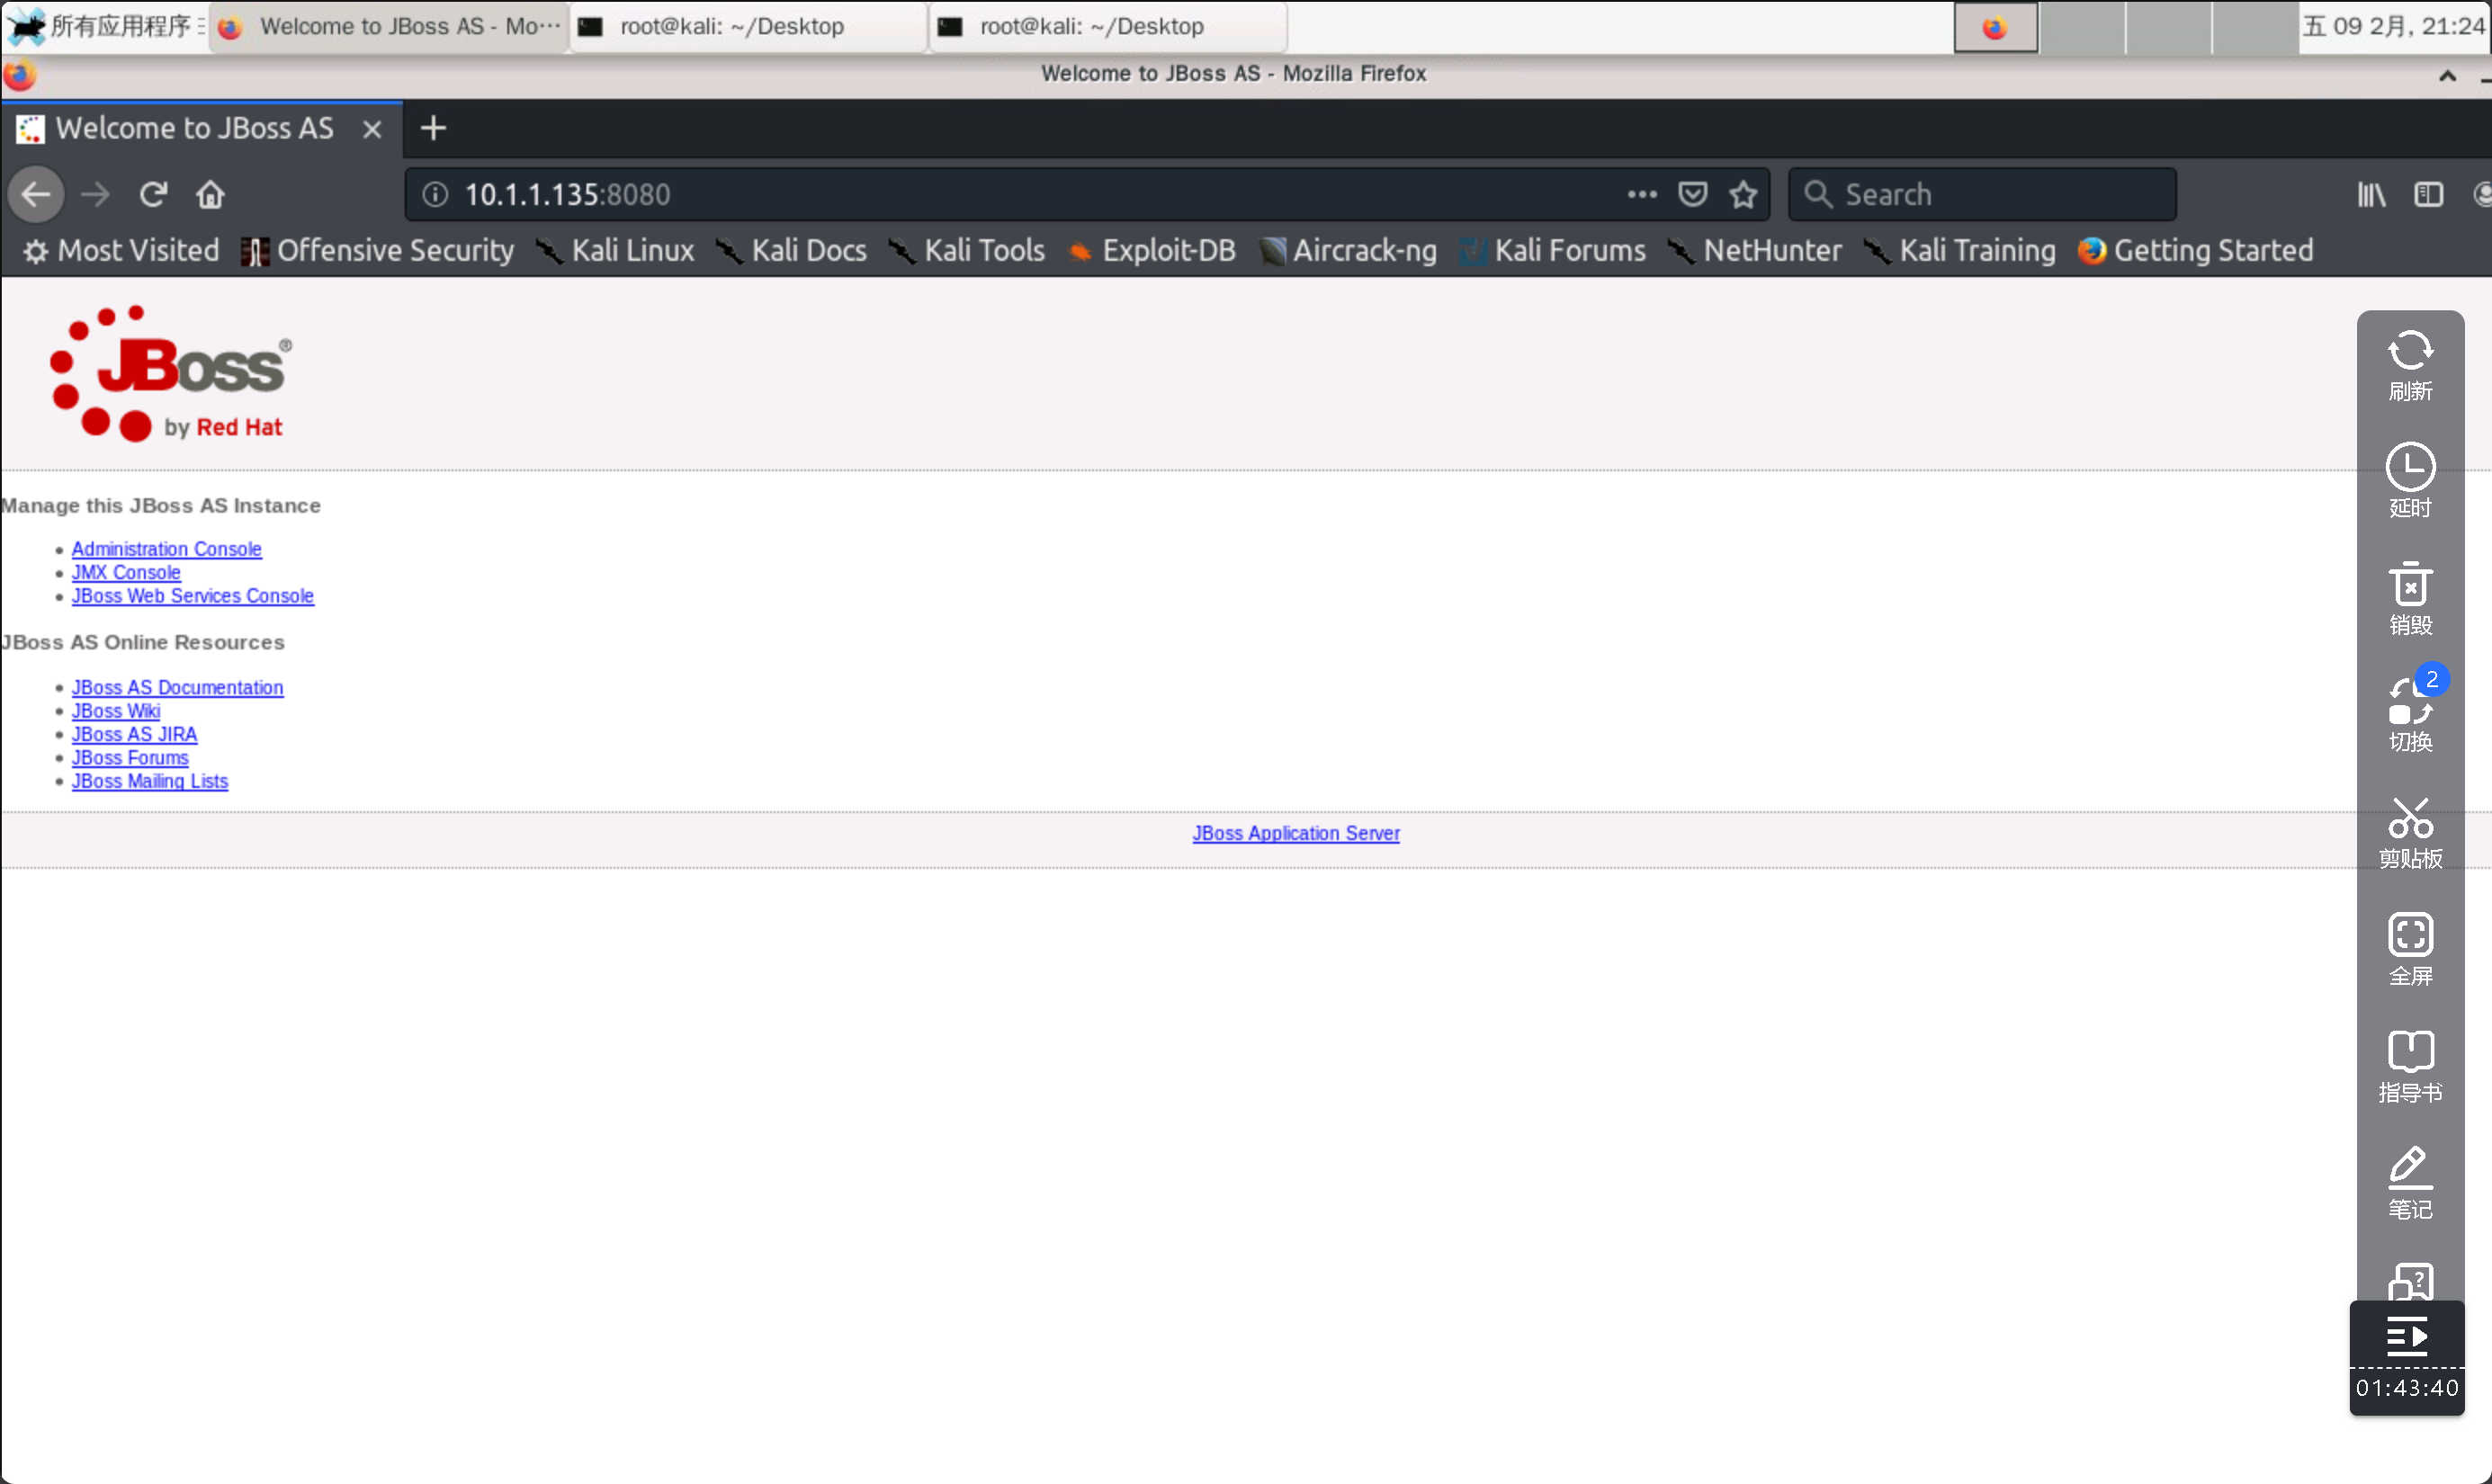This screenshot has width=2492, height=1484.
Task: Bookmark this page with the star icon
Action: click(x=1743, y=194)
